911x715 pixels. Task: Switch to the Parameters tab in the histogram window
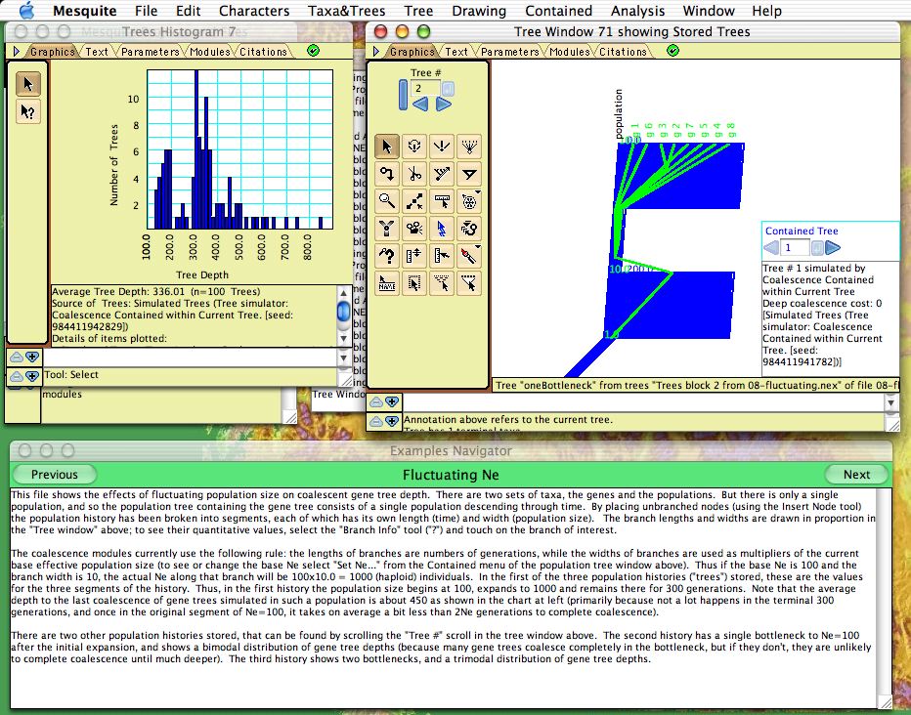(150, 52)
